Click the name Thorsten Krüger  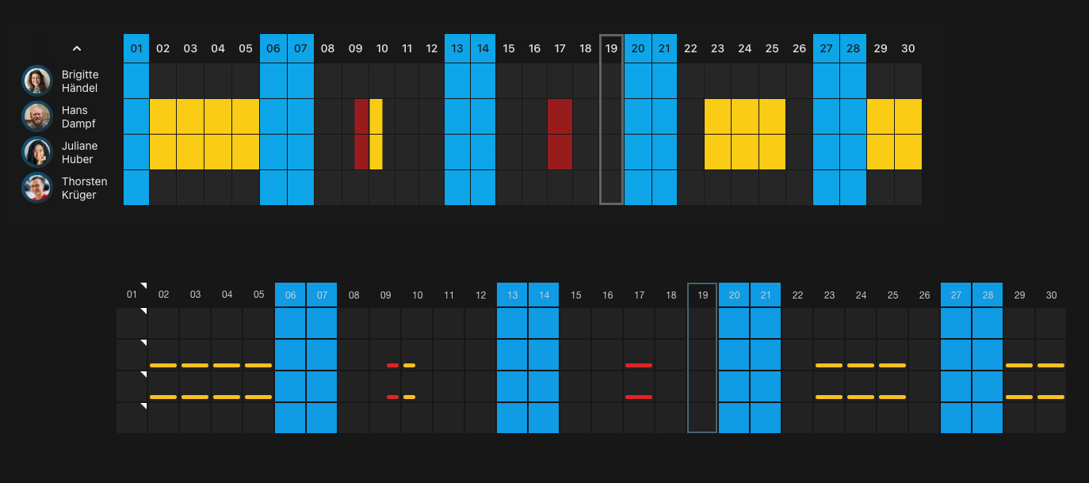(85, 188)
